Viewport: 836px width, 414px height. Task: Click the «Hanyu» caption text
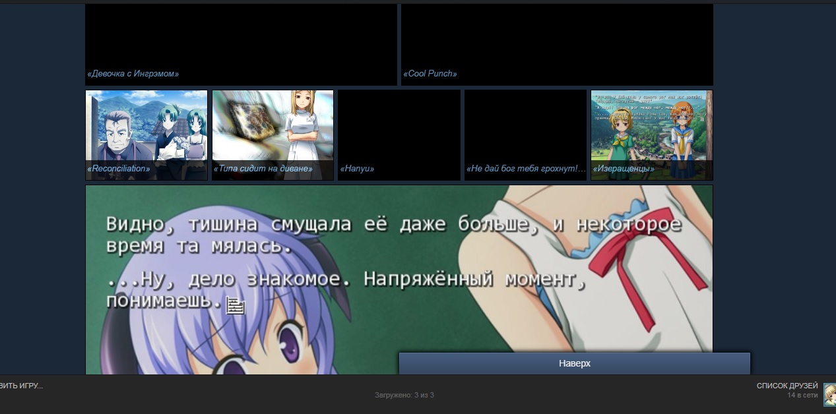(357, 169)
